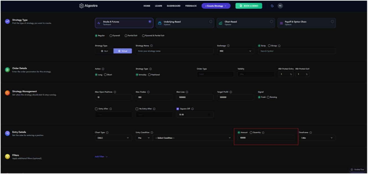
Task: Select the Running signal radio
Action: click(x=268, y=97)
